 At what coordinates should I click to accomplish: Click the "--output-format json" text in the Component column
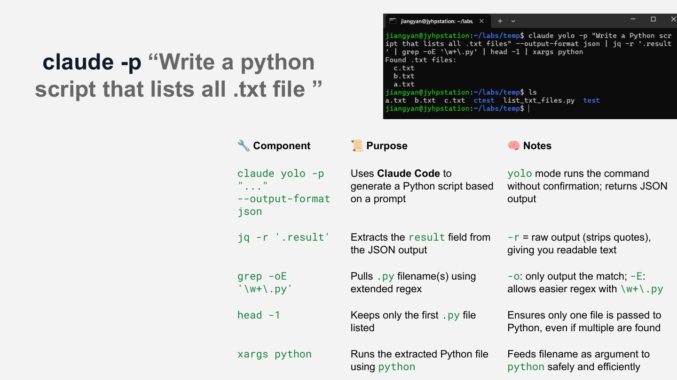(283, 205)
